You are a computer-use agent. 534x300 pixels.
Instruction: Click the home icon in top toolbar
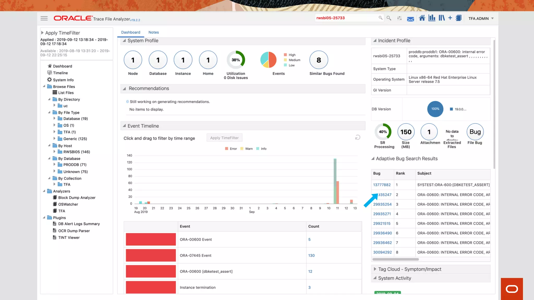tap(422, 18)
